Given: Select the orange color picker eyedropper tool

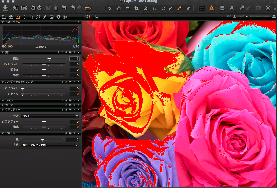Looking at the screenshot, I should pyautogui.click(x=179, y=8).
